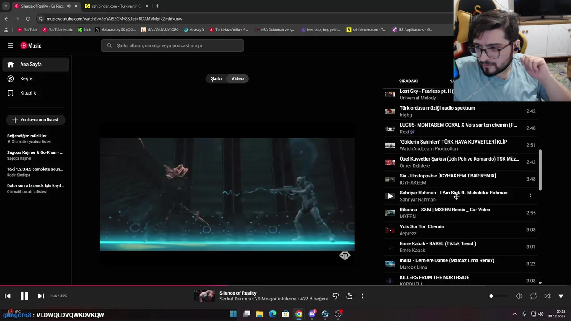Screen dimensions: 571x321
Task: Collapse the player page with down arrow
Action: (561, 296)
